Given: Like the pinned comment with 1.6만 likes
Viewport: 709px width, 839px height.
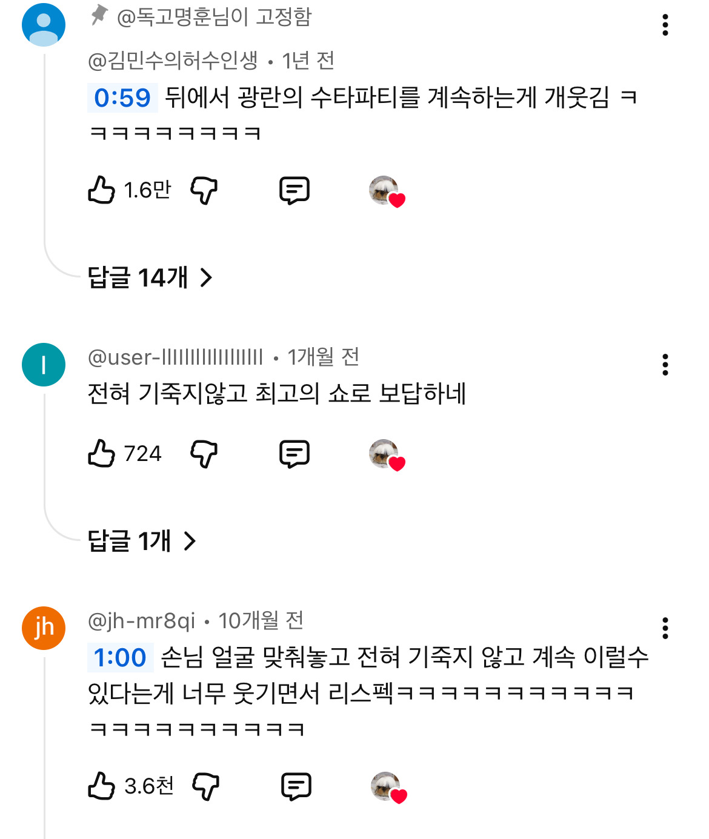Looking at the screenshot, I should tap(102, 190).
